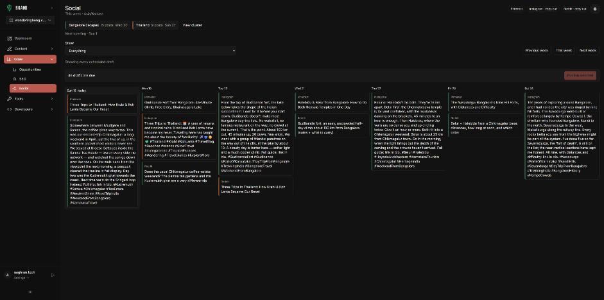Click the user avatar letter A
Image resolution: width=604 pixels, height=300 pixels.
coord(7,275)
